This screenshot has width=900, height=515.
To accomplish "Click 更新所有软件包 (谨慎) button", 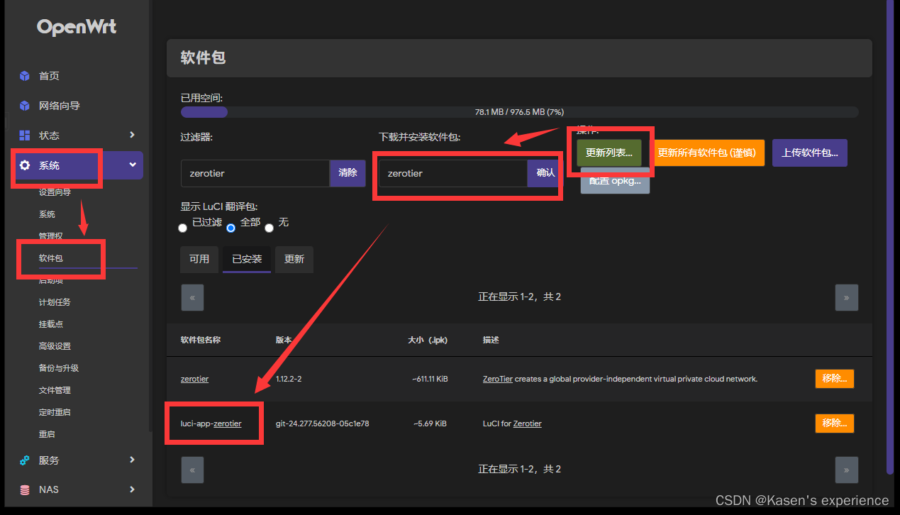I will pos(706,153).
